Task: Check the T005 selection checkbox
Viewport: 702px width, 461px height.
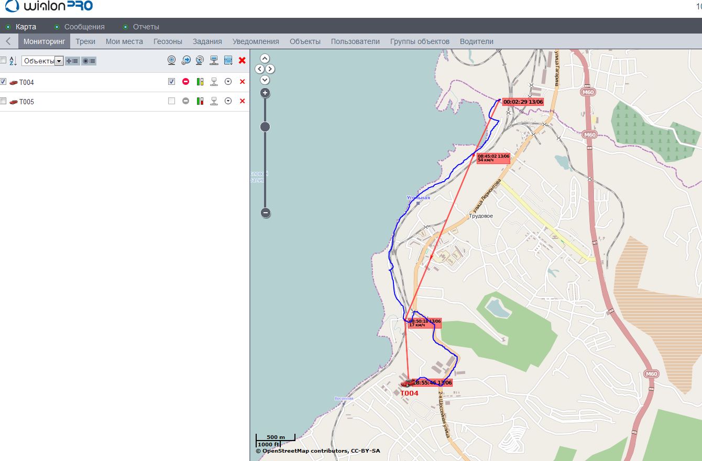Action: (x=3, y=101)
